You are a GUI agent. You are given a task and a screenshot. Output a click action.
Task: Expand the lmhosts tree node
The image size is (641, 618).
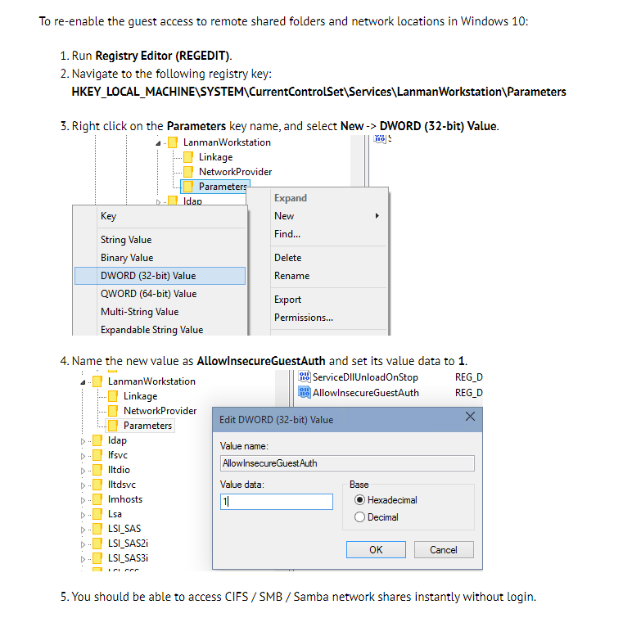tap(83, 500)
